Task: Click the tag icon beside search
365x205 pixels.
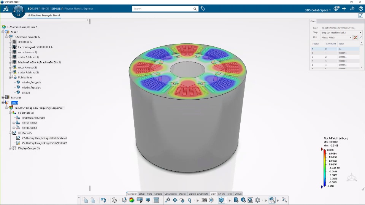Action: [203, 9]
